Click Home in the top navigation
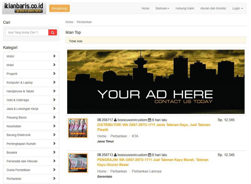 145,8
